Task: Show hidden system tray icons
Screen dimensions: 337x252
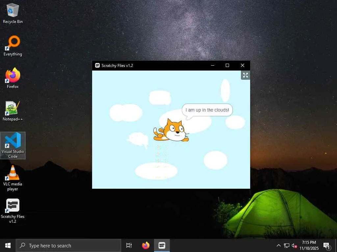Action: (x=278, y=245)
